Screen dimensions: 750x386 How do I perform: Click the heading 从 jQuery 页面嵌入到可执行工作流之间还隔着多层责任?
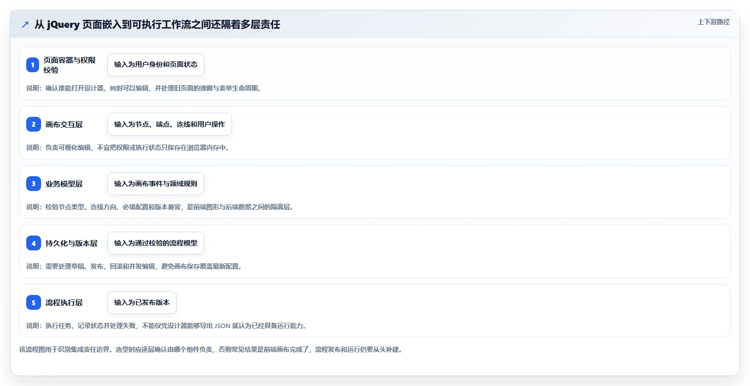(157, 24)
